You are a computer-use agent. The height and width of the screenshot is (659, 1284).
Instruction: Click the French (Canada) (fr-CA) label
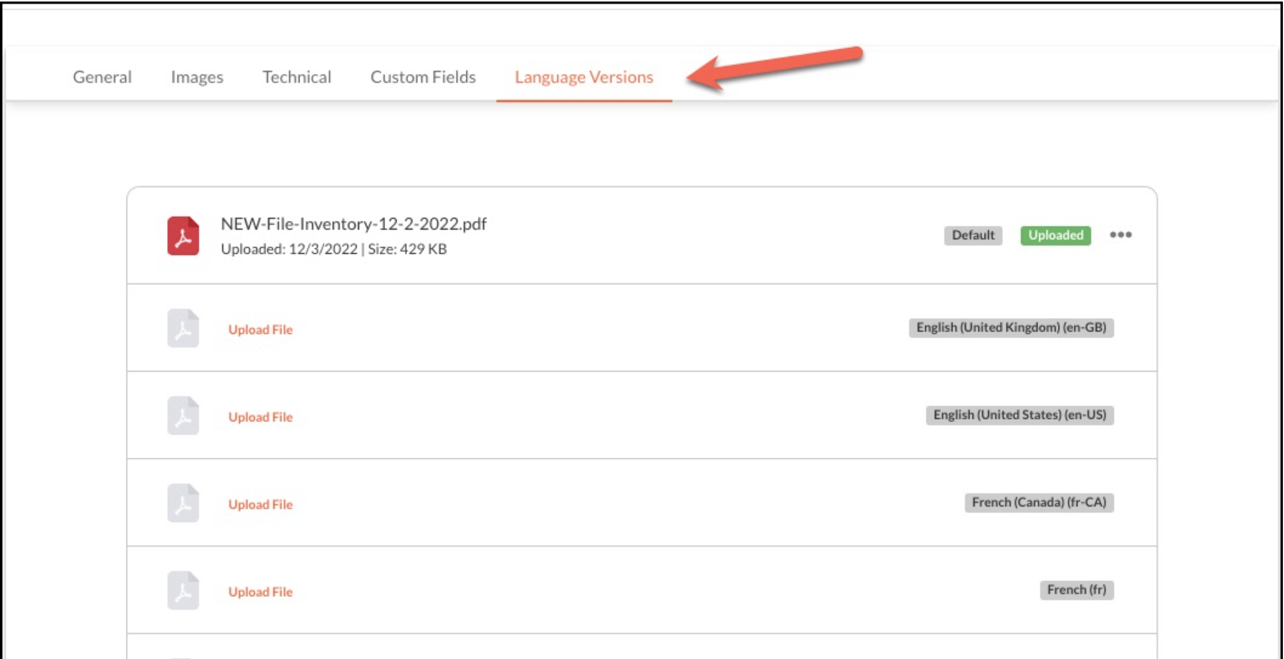1039,502
